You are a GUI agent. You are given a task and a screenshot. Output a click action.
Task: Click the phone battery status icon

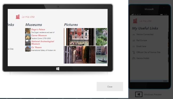tap(162, 15)
